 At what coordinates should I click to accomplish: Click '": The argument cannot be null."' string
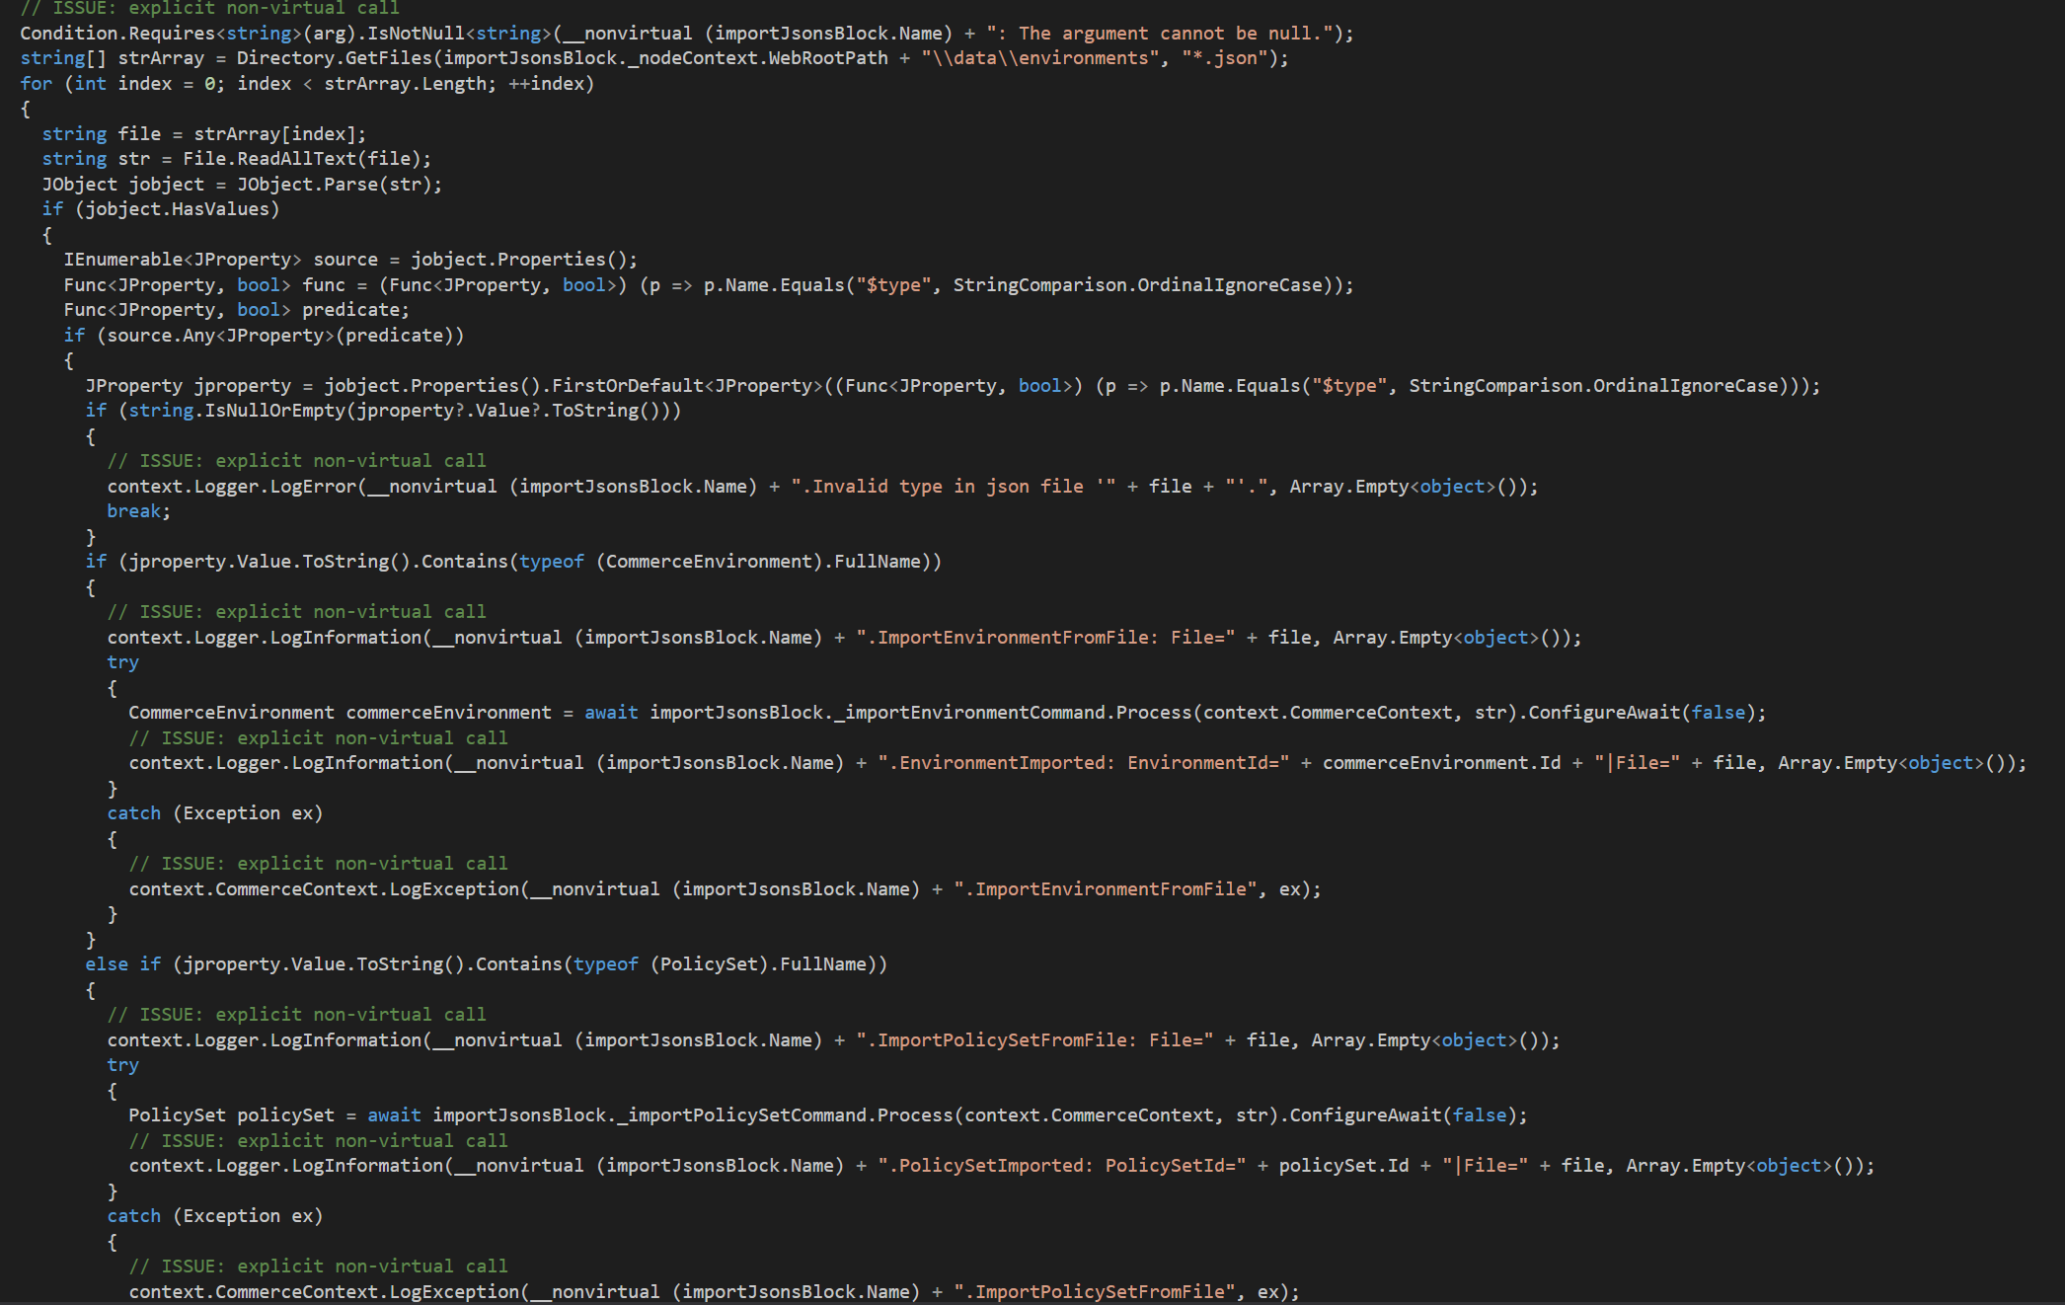1160,34
